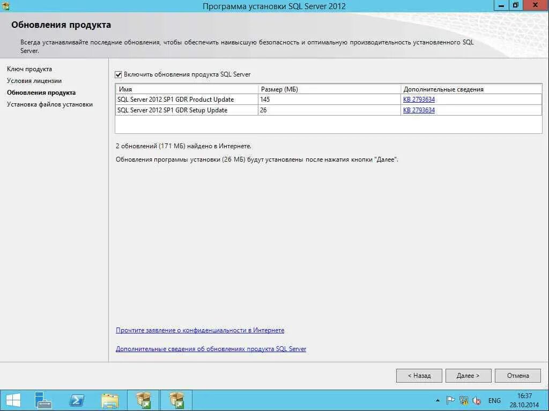Switch to second SQL Server setup taskbar icon

click(x=176, y=400)
